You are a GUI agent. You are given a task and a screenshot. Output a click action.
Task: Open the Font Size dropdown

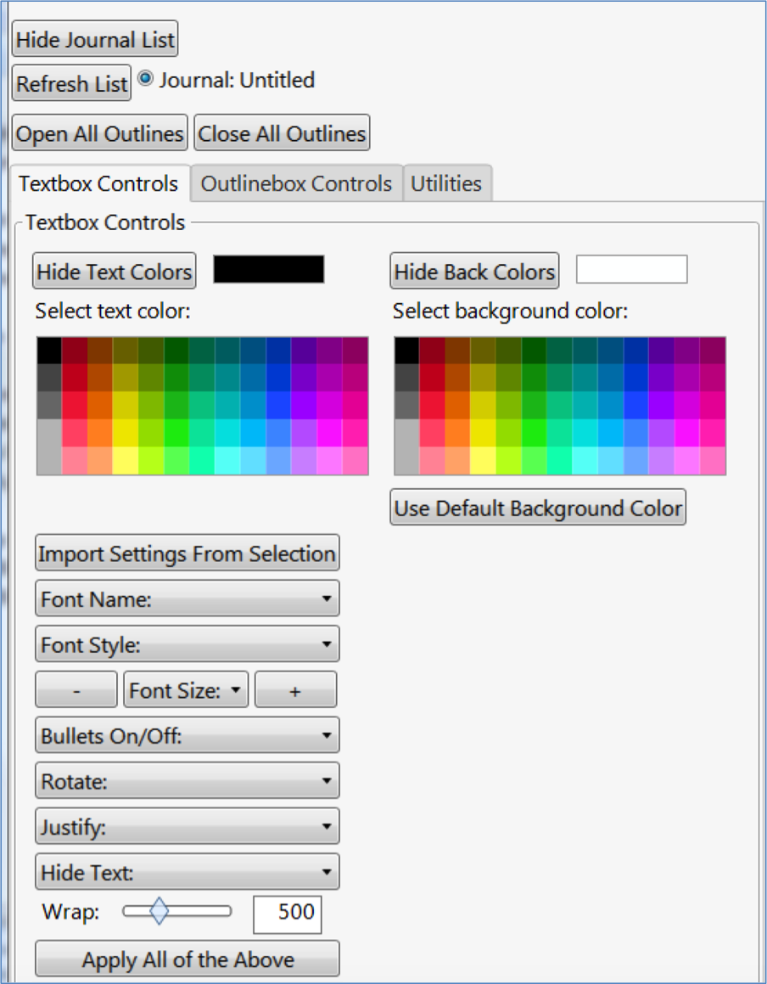click(x=185, y=689)
